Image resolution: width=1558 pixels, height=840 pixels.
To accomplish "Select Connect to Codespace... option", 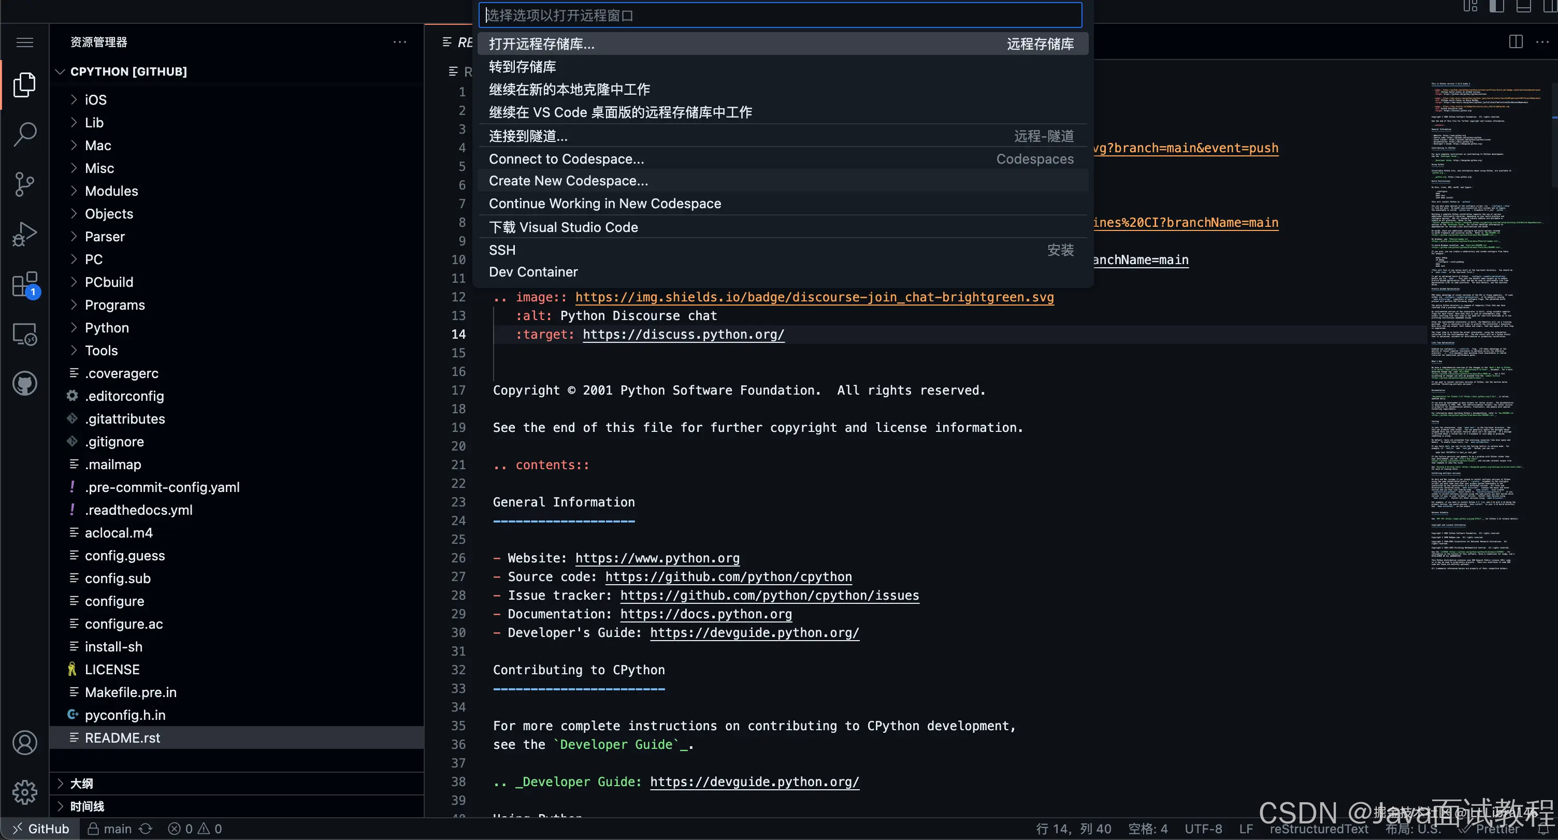I will pyautogui.click(x=783, y=159).
